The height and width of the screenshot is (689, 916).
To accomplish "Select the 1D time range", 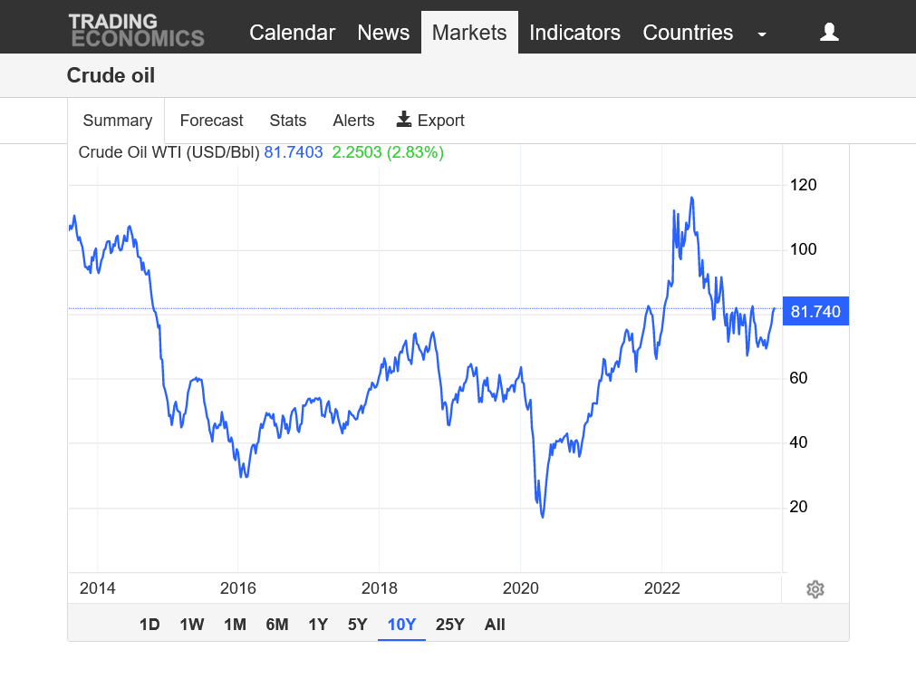I will [149, 625].
